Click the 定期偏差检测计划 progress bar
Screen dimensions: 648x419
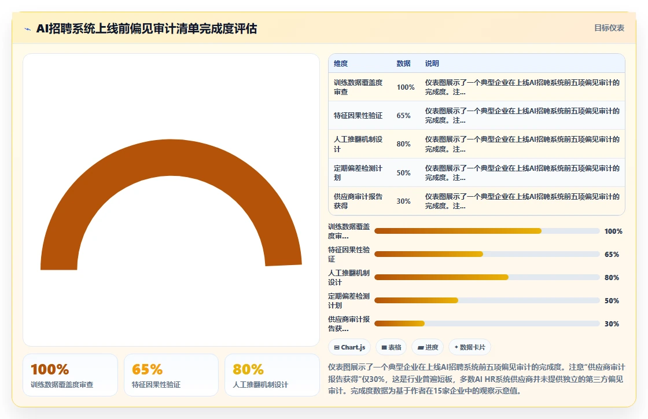tap(487, 300)
